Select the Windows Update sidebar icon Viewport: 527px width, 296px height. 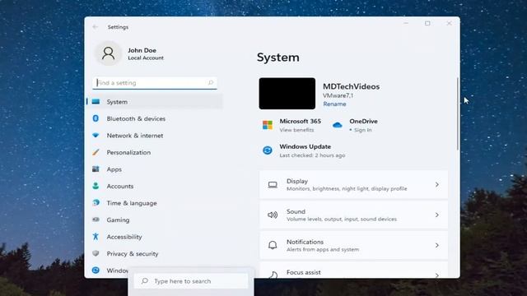tap(96, 271)
